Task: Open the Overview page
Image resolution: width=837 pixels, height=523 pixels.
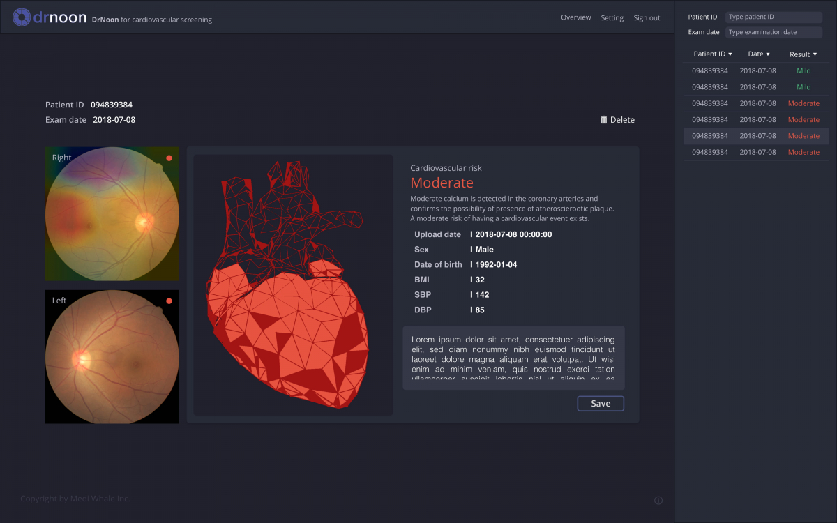Action: point(575,18)
